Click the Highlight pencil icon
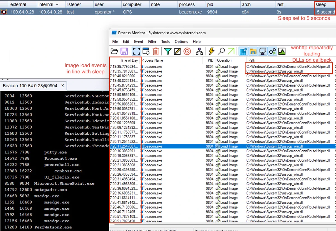The height and width of the screenshot is (231, 336). (177, 51)
